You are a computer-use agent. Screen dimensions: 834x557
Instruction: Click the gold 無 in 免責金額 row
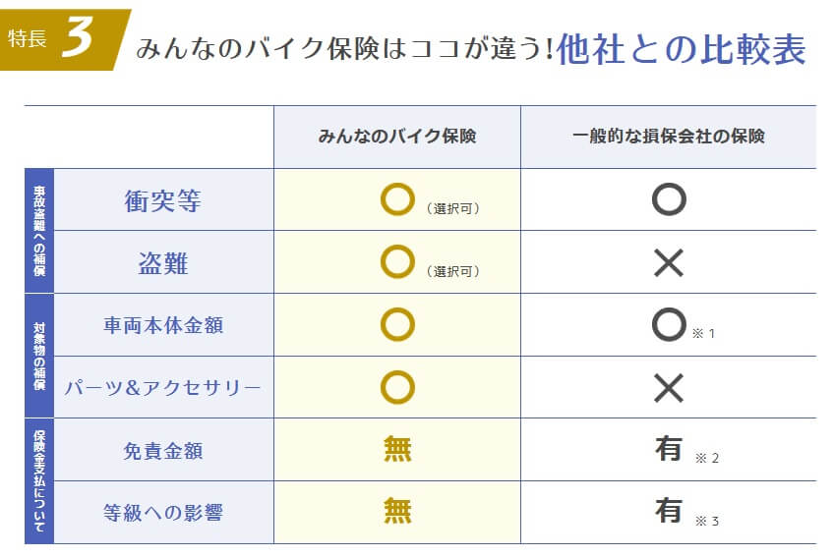(397, 450)
